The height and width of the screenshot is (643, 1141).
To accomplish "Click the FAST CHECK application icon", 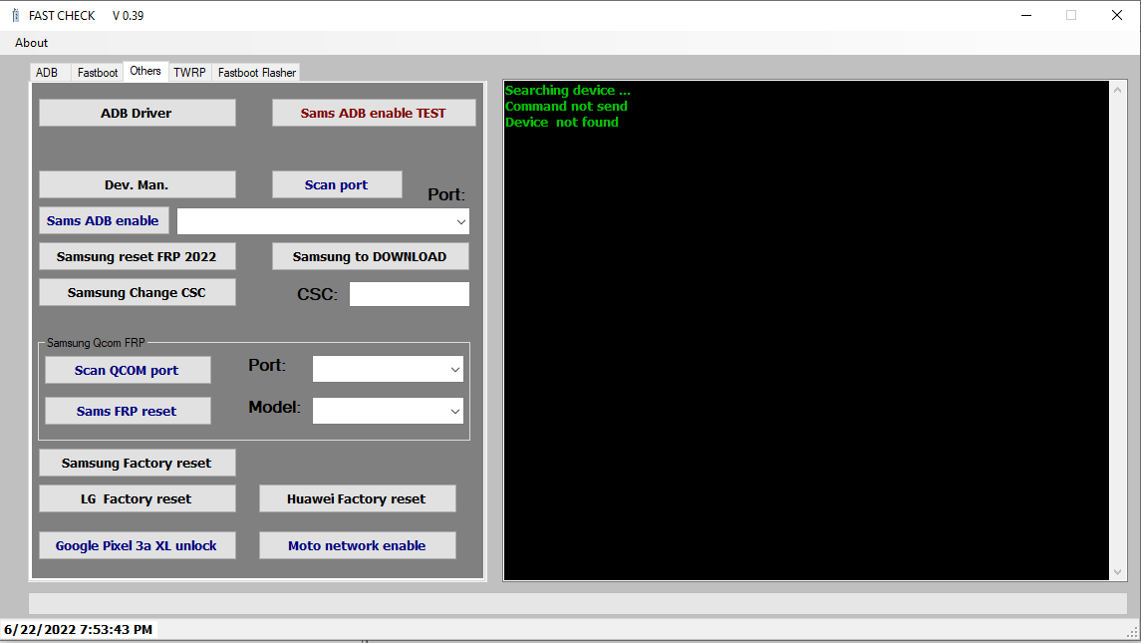I will point(15,15).
